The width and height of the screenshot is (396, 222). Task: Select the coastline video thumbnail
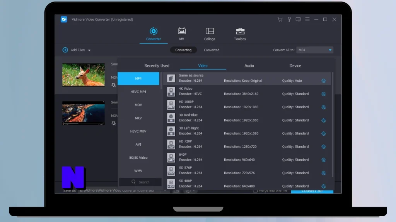84,113
